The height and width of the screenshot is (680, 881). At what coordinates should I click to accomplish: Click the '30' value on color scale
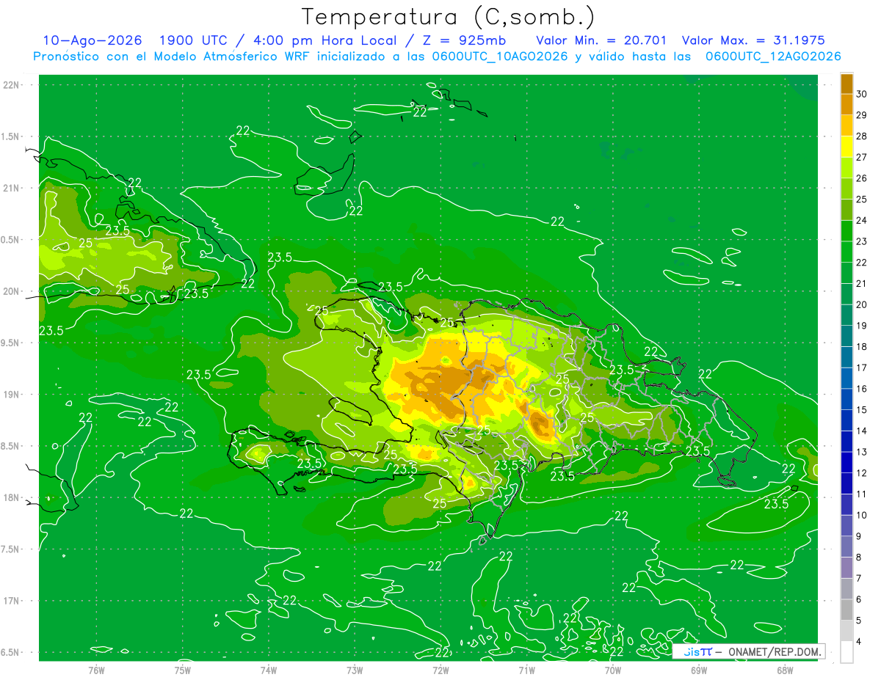point(861,94)
